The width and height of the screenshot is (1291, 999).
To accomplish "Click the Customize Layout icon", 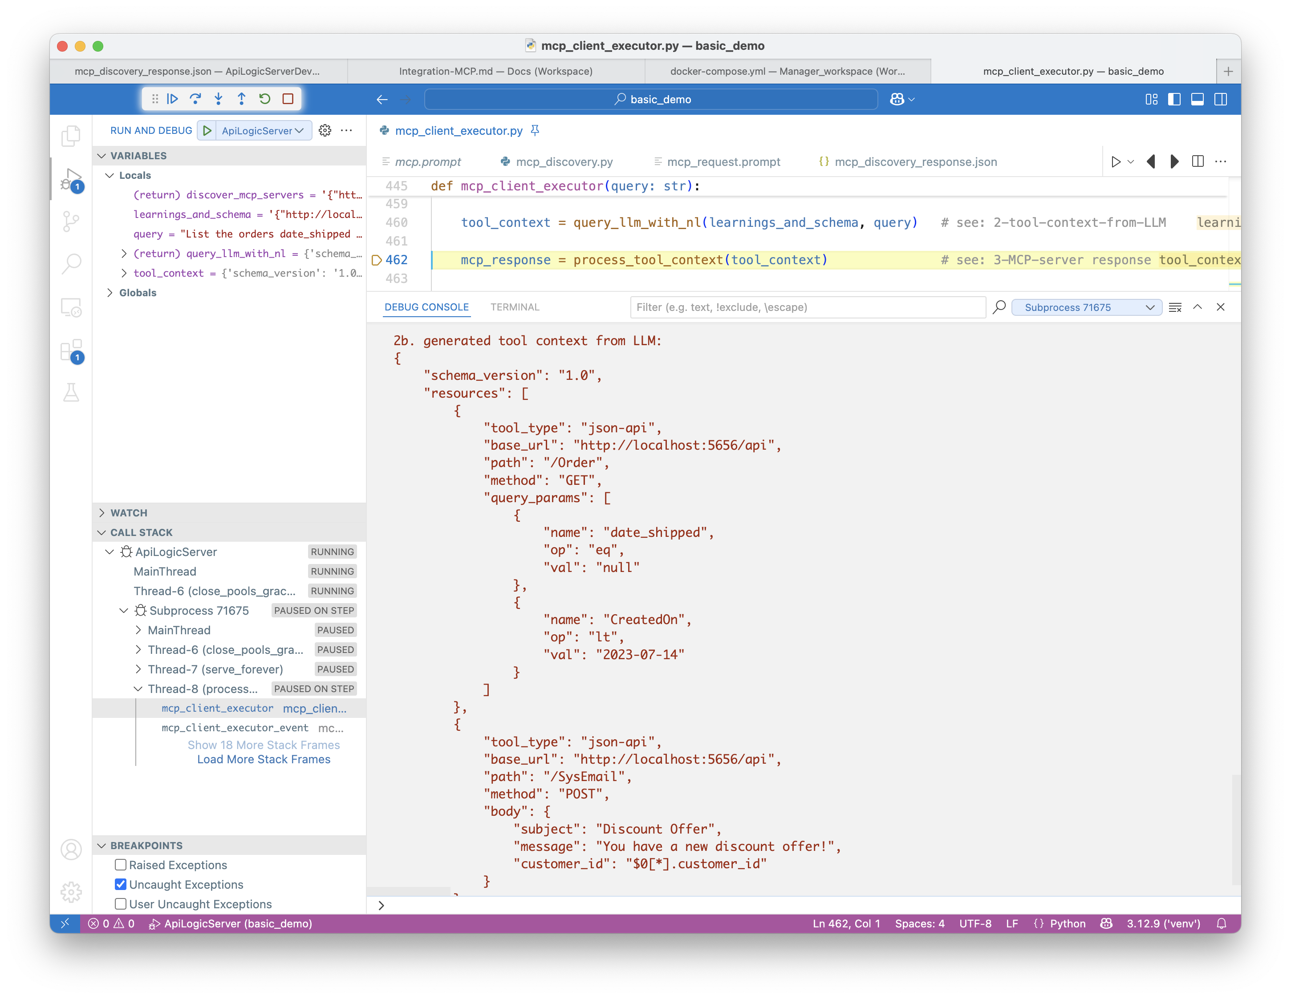I will 1152,99.
